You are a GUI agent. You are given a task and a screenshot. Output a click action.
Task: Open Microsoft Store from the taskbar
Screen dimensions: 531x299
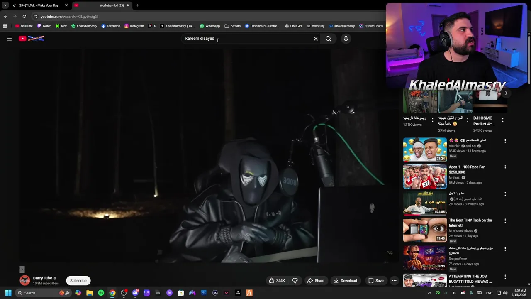pyautogui.click(x=181, y=293)
